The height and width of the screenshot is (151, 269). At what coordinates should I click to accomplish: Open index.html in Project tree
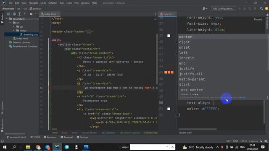pyautogui.click(x=22, y=39)
